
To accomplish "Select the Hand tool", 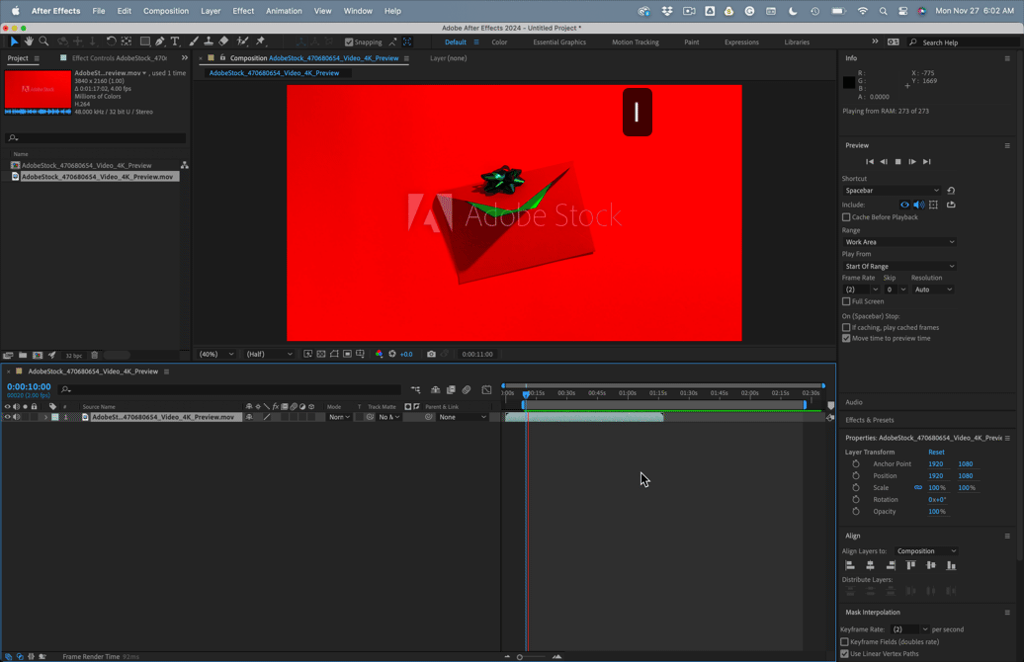I will (x=29, y=41).
